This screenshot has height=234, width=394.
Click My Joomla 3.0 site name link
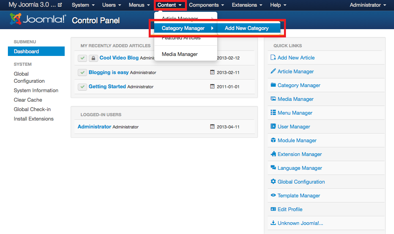32,4
